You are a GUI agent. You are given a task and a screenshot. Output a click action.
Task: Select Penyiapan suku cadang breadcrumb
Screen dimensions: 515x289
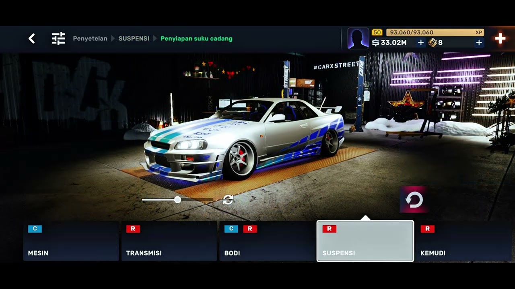click(196, 39)
